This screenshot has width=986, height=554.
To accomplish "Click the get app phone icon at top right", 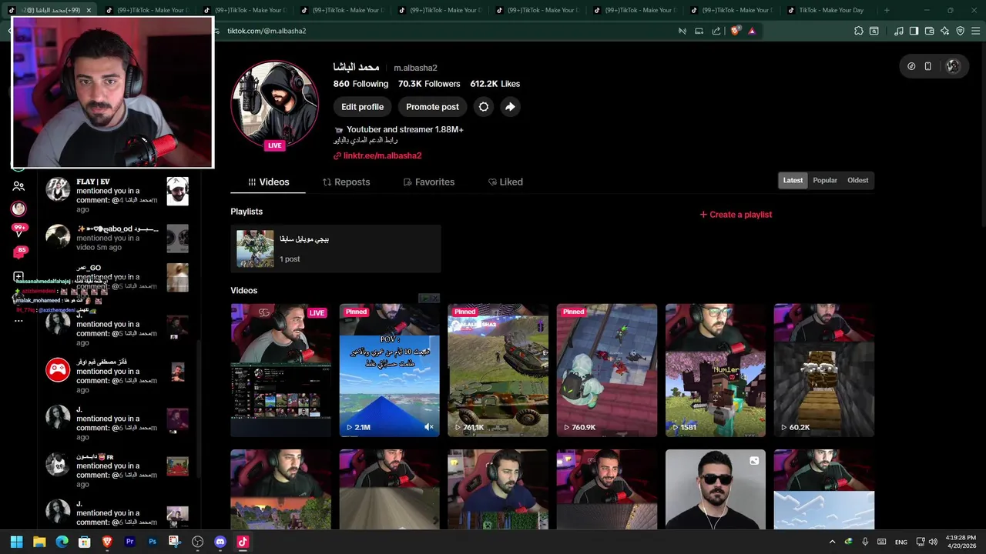I will coord(927,66).
